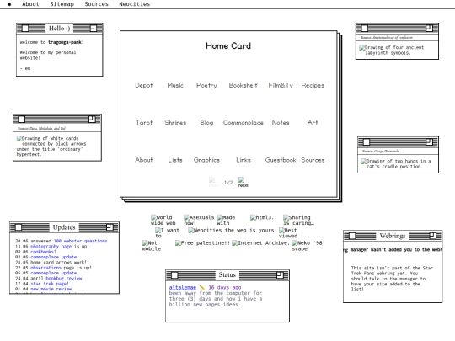Click the 'Asexuals now!' badge image
Viewport: 455px width, 341px height.
[x=199, y=220]
